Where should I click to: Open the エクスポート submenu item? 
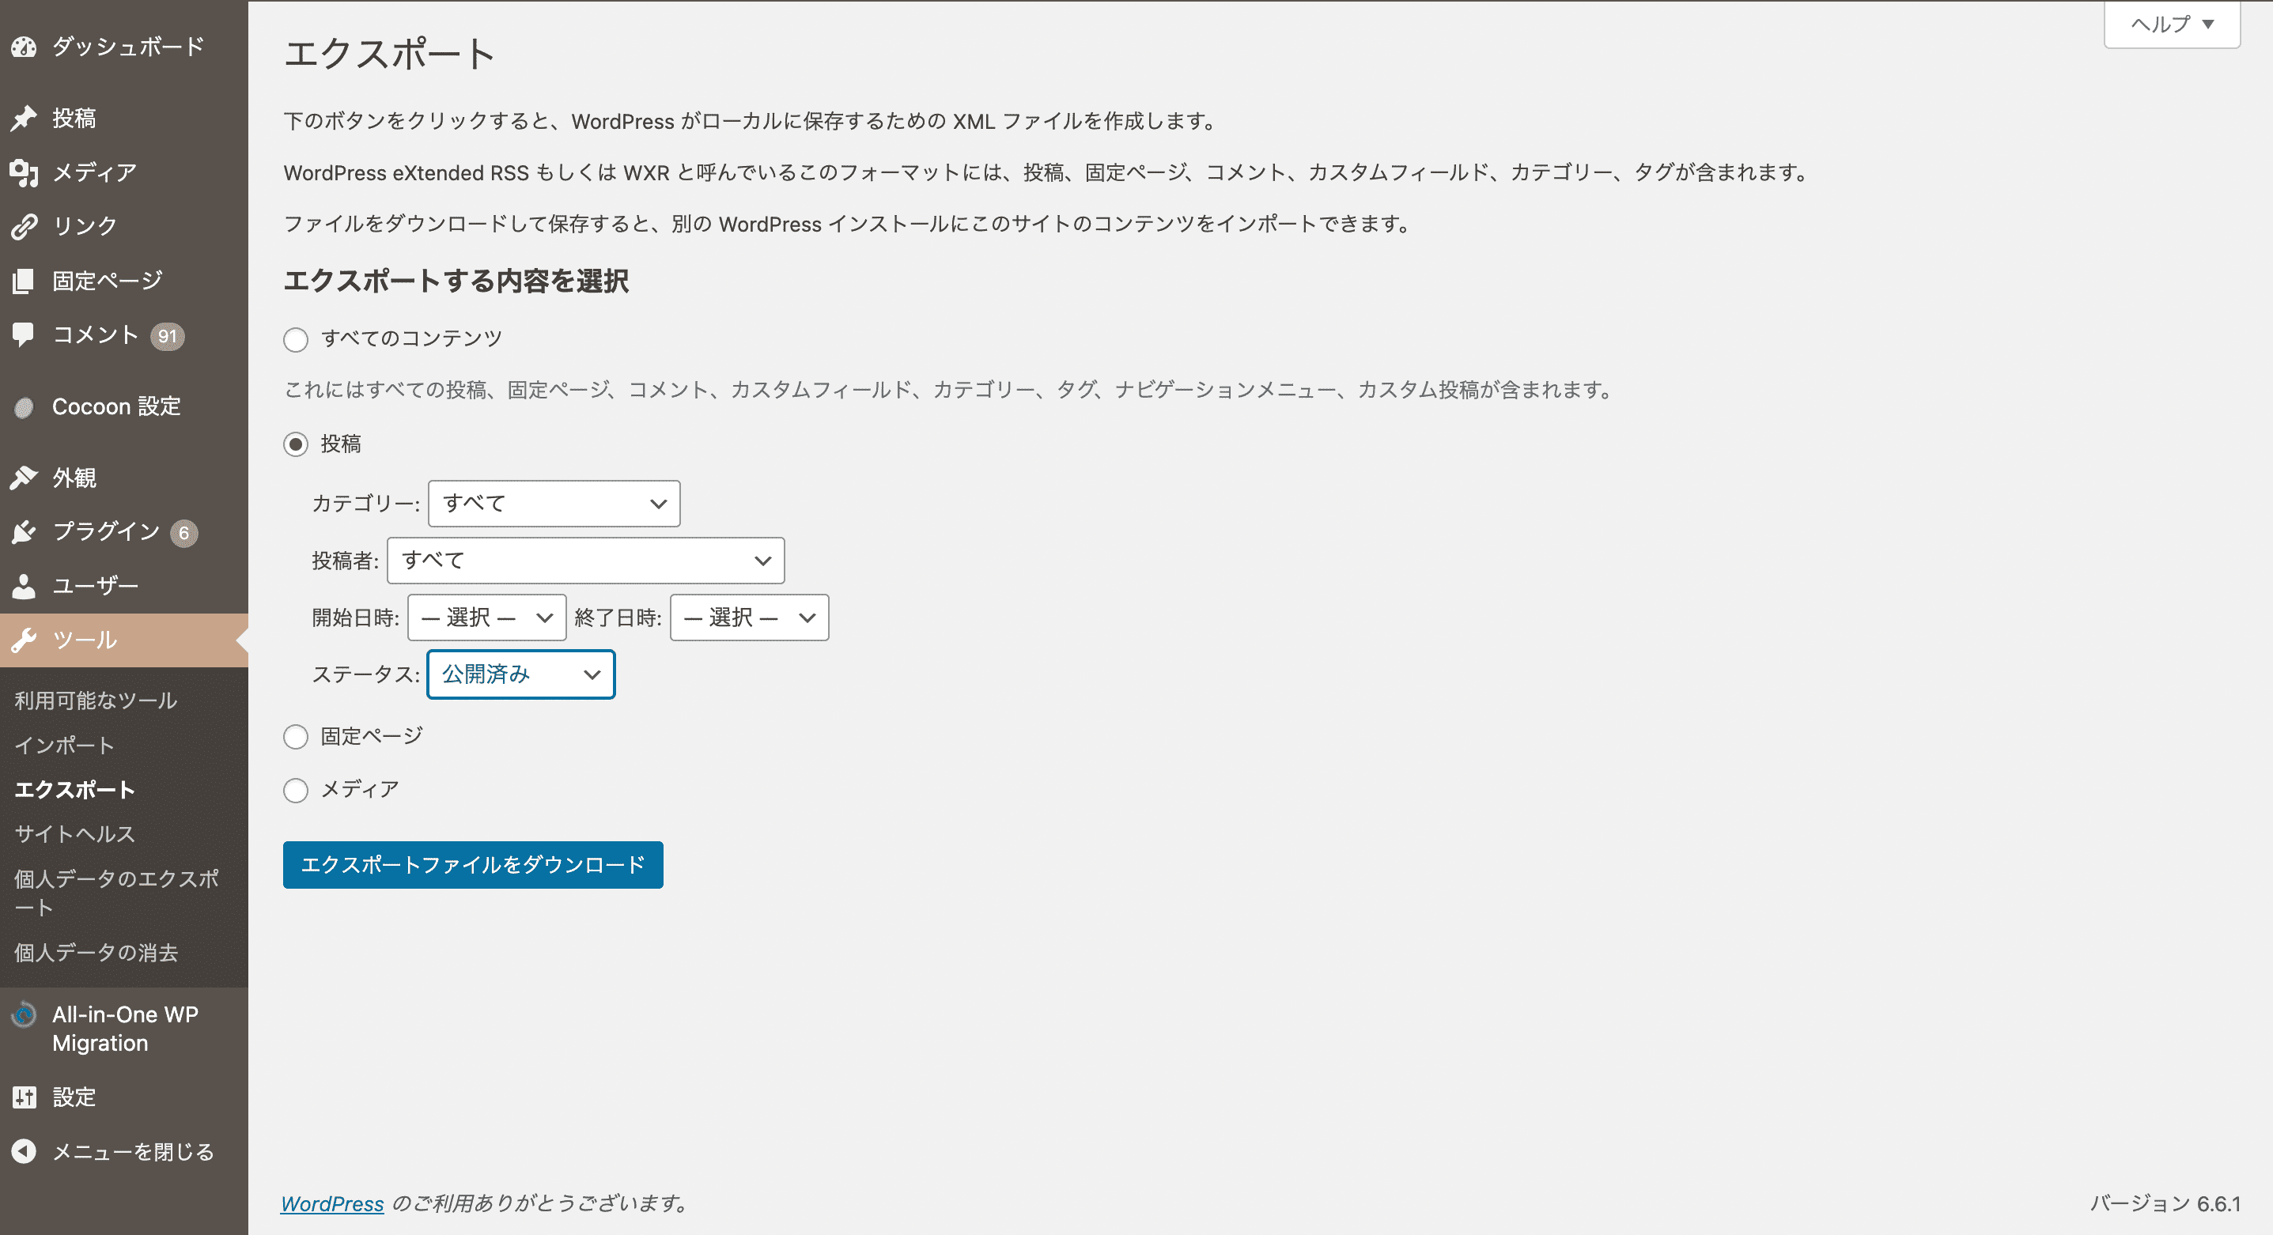75,791
